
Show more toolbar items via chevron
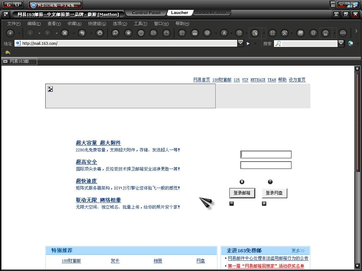click(356, 31)
